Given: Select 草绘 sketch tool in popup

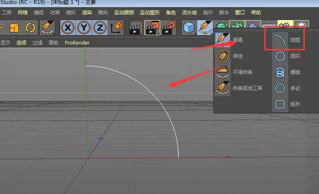Looking at the screenshot, I should 229,56.
